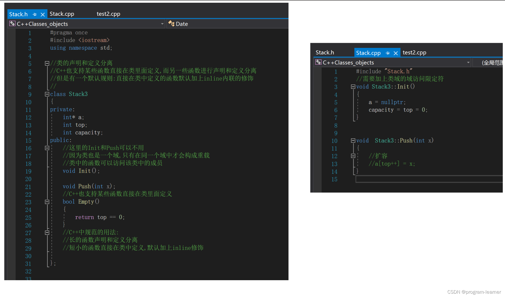Click 'private:' keyword in Stack.h
The height and width of the screenshot is (297, 505).
coord(62,110)
